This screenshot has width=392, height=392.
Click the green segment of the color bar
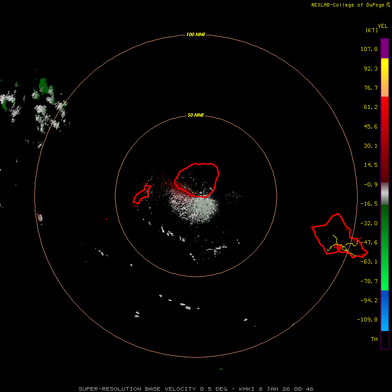385,247
